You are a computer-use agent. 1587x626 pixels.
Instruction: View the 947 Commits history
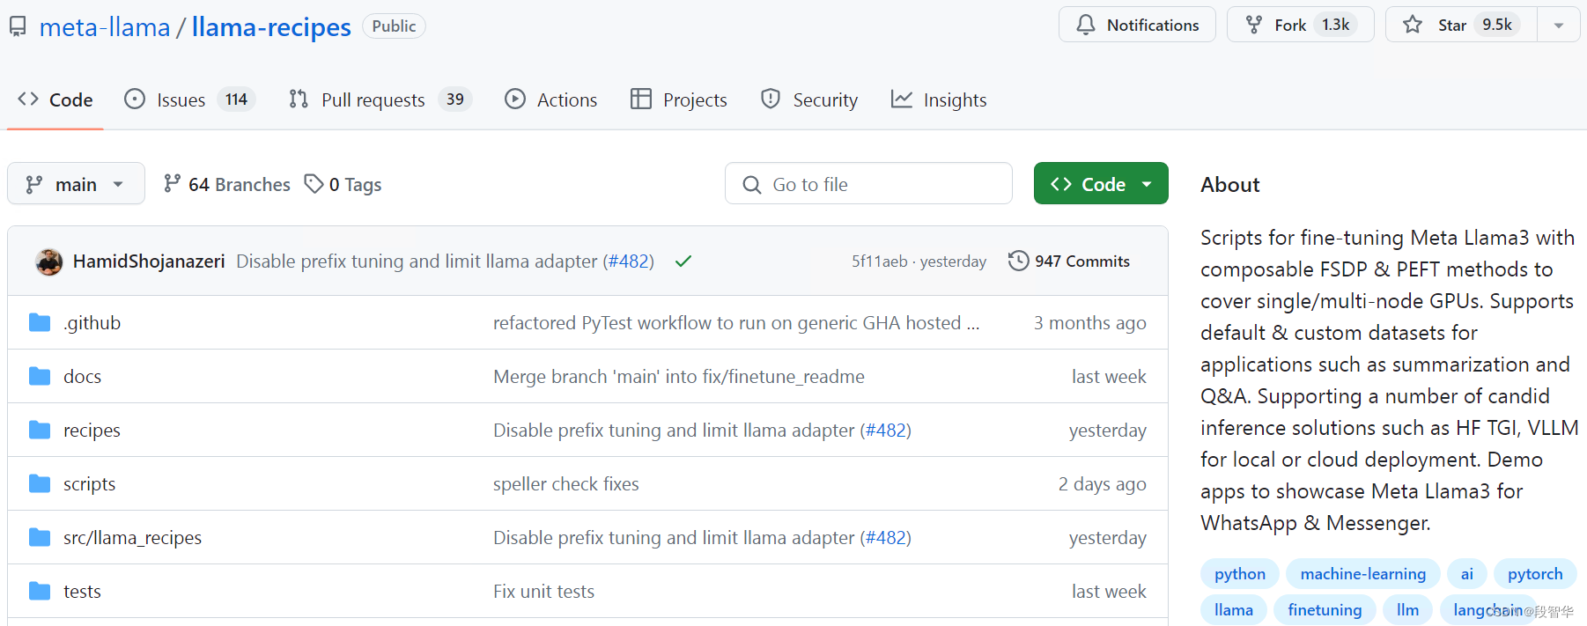click(1069, 261)
